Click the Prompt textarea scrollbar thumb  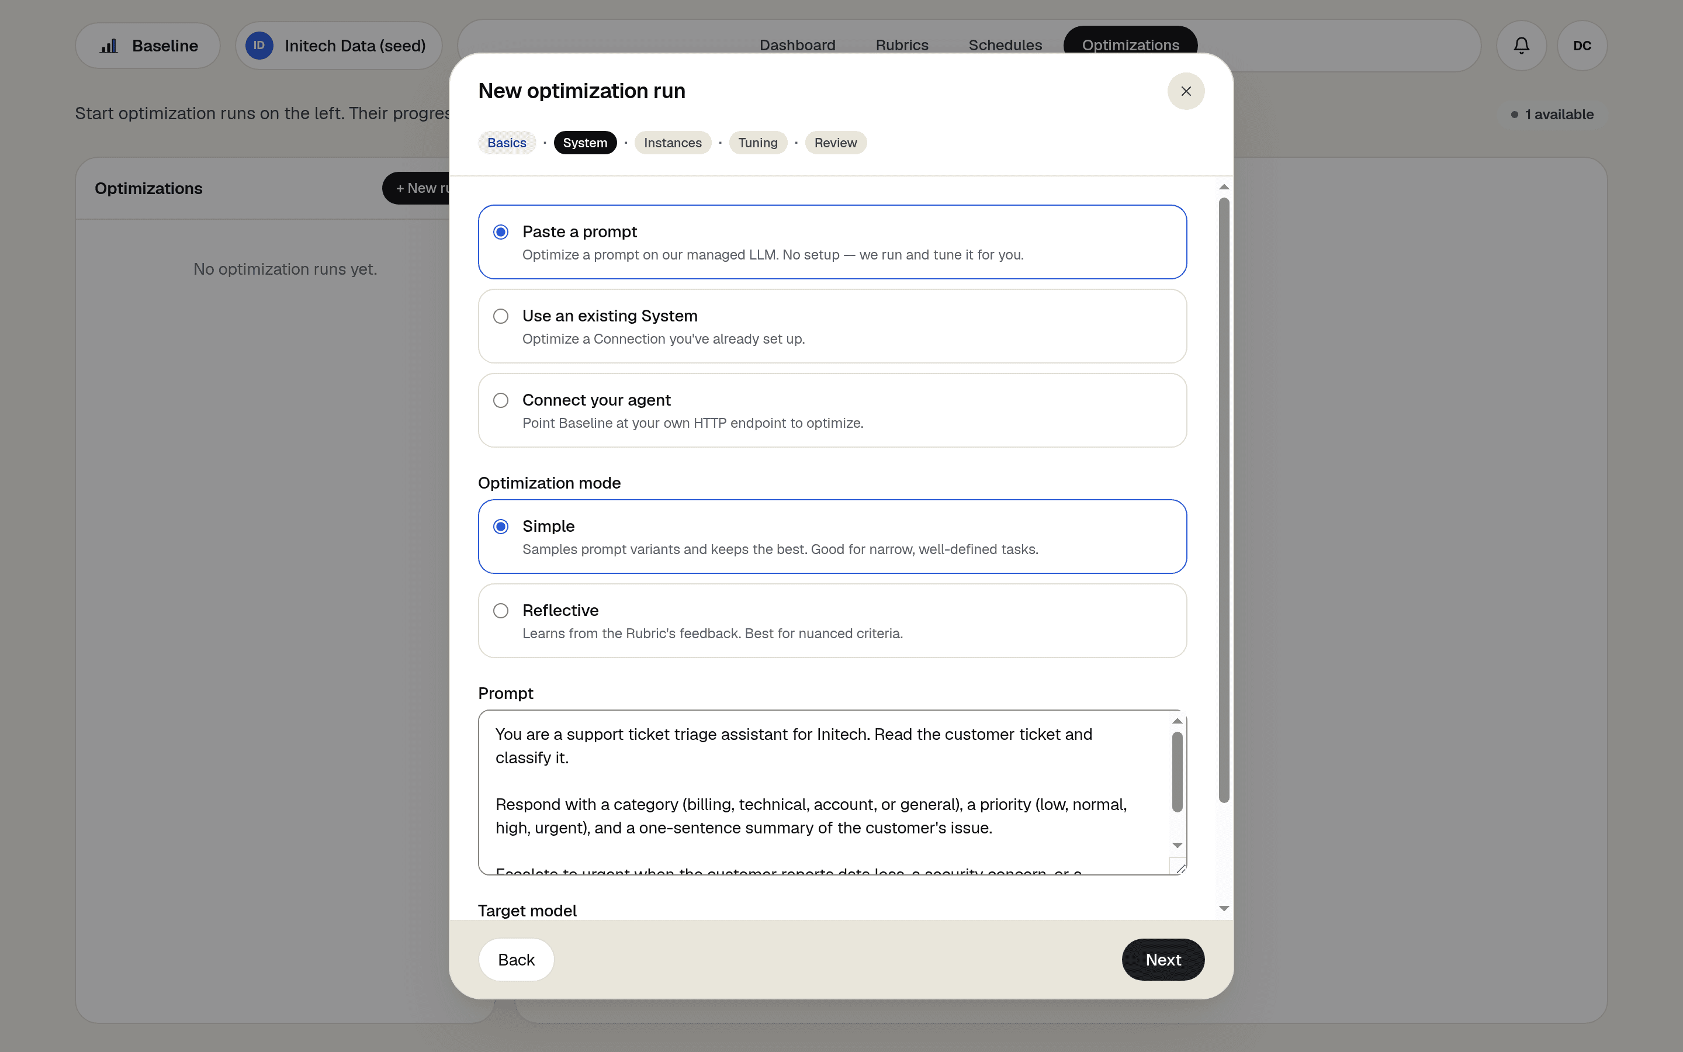1178,772
